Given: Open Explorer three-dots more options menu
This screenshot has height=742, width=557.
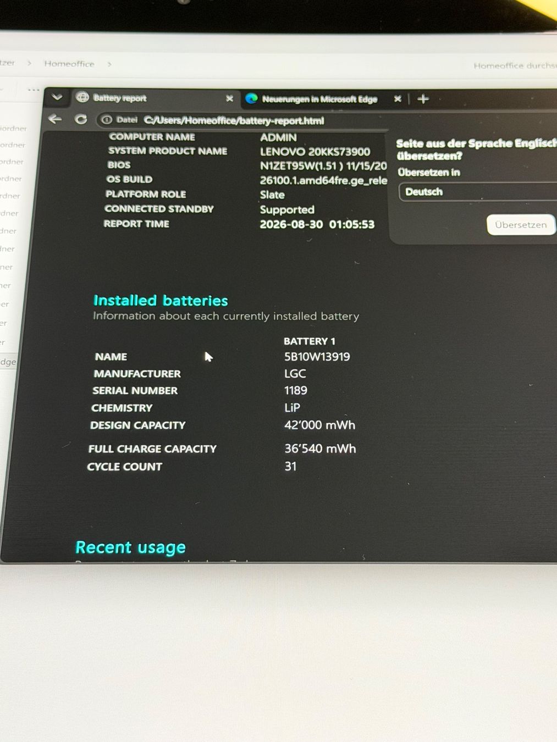Looking at the screenshot, I should point(34,90).
